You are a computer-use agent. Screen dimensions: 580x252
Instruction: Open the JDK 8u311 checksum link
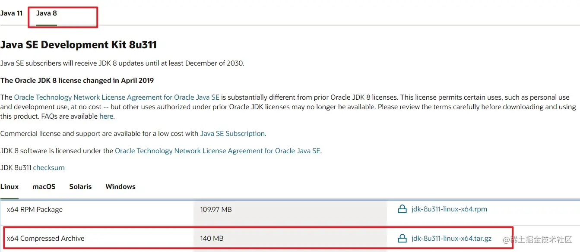coord(49,168)
